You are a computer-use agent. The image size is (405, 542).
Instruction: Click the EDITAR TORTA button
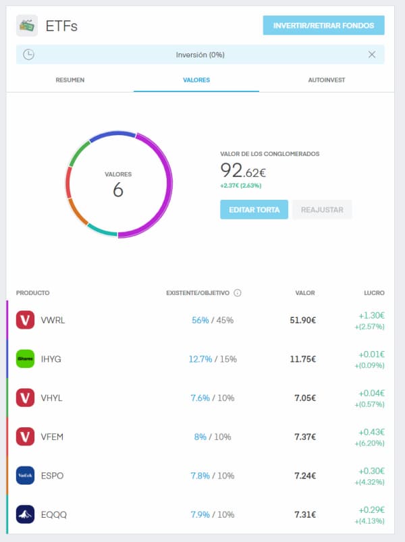click(253, 209)
